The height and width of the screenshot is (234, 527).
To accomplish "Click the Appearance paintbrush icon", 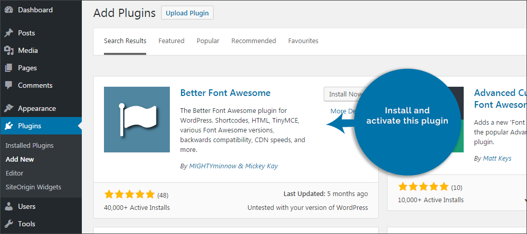I will click(x=9, y=108).
